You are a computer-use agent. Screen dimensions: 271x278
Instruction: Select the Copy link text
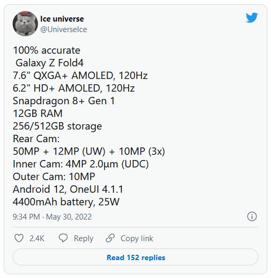click(x=137, y=239)
